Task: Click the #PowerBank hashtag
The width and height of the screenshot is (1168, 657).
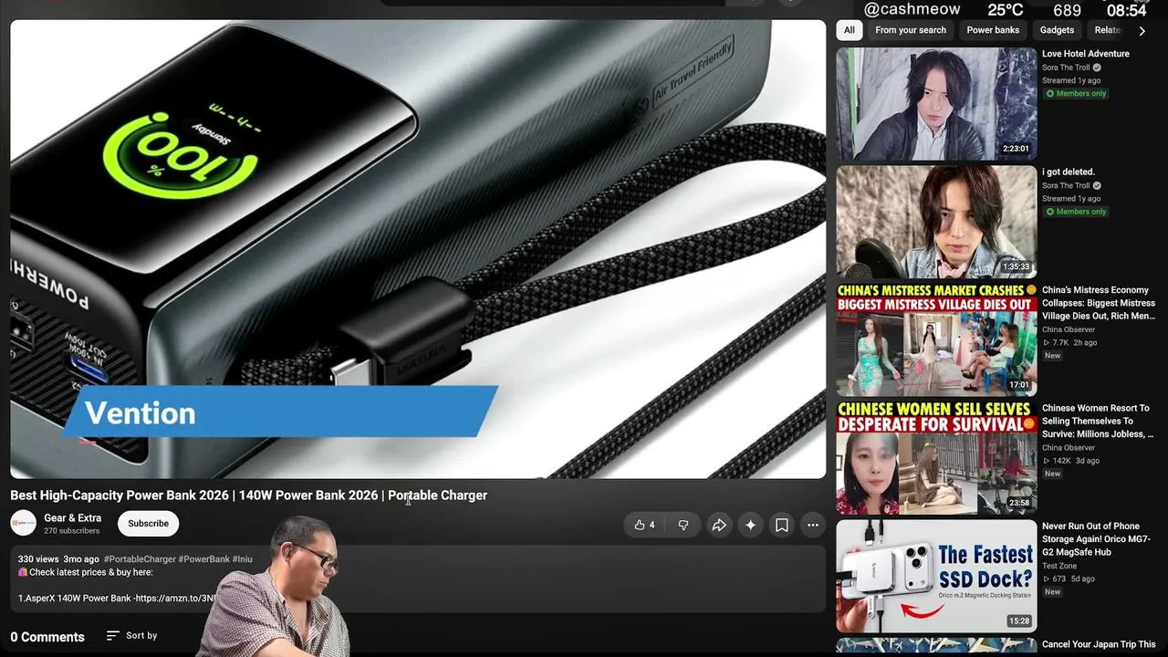Action: tap(204, 559)
